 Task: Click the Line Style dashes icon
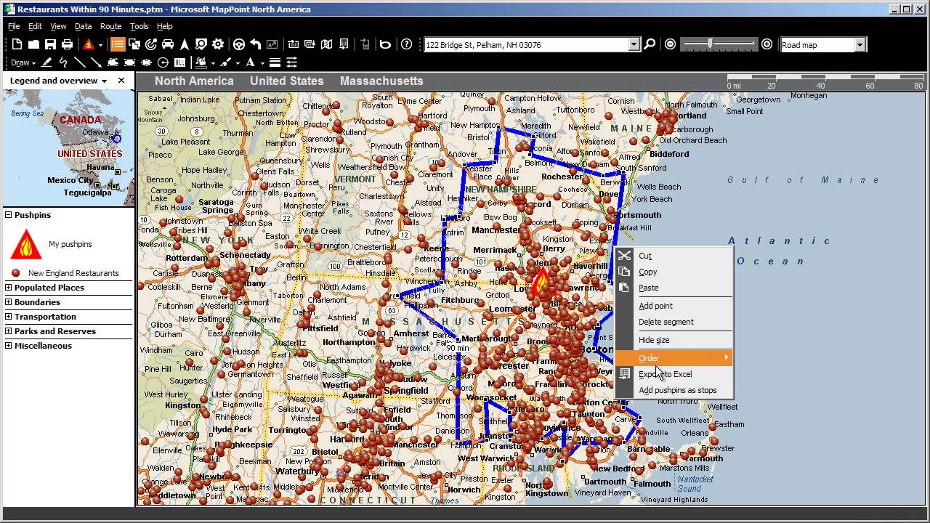tap(291, 62)
